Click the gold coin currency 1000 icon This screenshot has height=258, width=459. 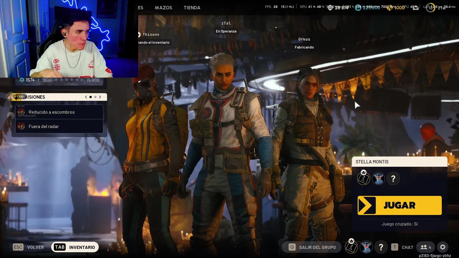[x=389, y=8]
